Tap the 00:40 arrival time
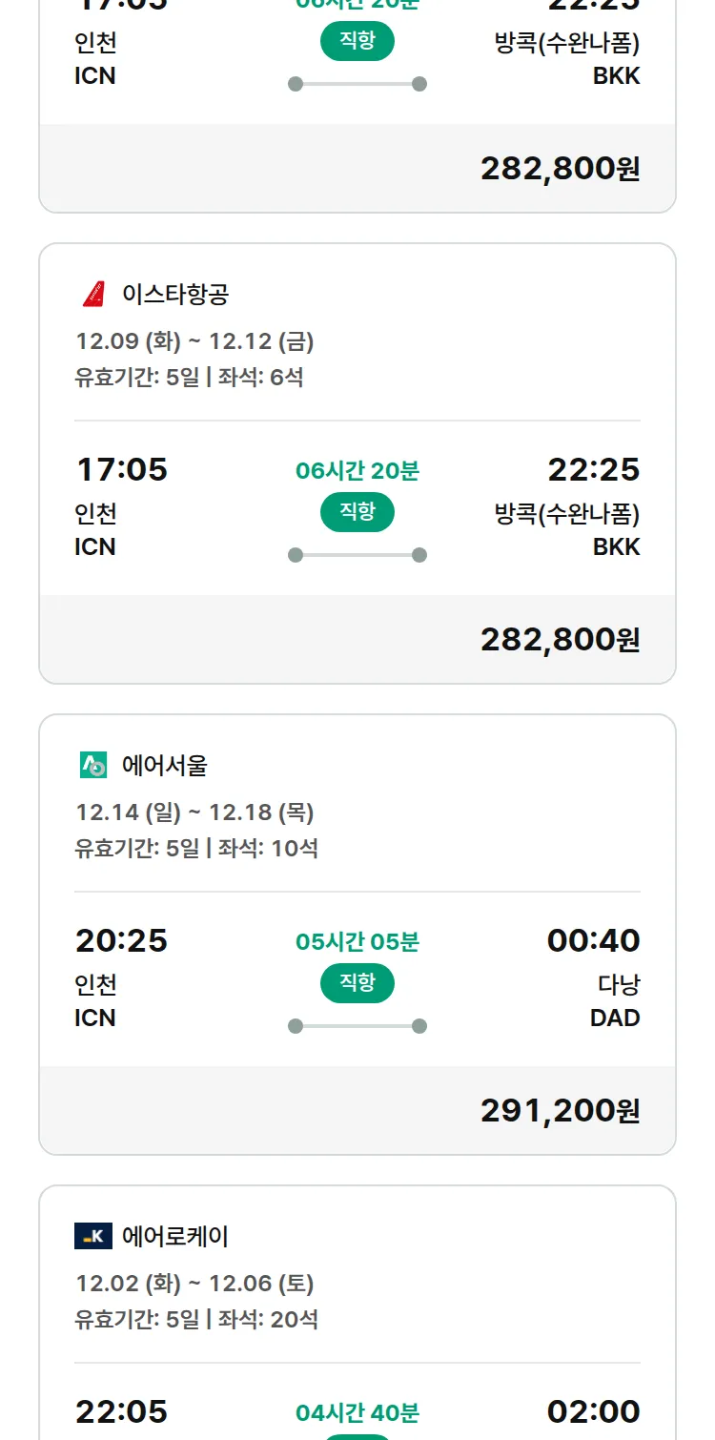The height and width of the screenshot is (1440, 715). coord(593,940)
